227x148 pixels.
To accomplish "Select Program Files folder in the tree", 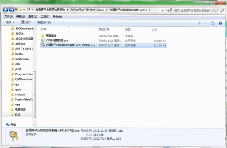I will pos(22,74).
